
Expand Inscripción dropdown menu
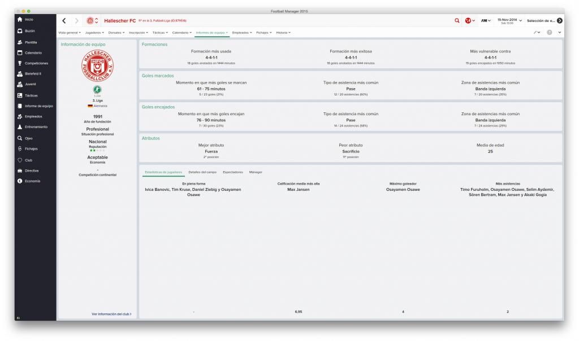point(139,32)
